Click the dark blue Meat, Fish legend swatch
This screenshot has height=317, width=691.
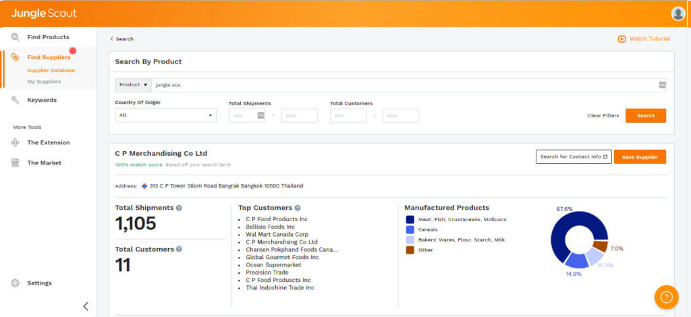410,219
